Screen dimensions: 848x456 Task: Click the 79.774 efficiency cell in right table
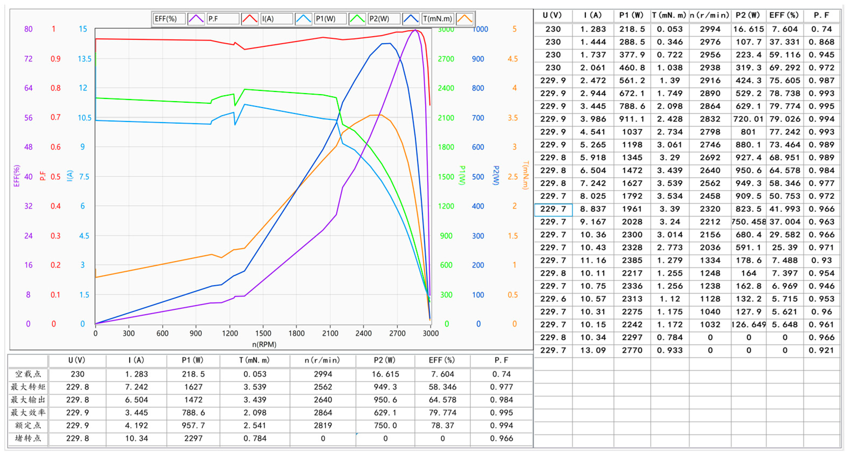pyautogui.click(x=784, y=106)
